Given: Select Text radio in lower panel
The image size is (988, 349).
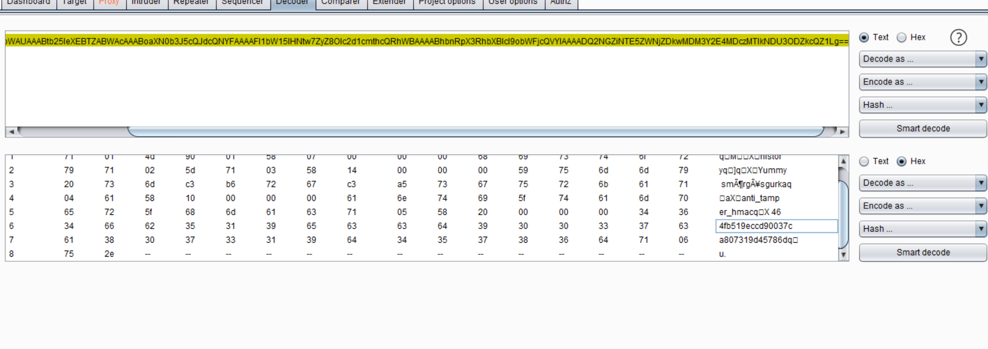Looking at the screenshot, I should (x=864, y=162).
